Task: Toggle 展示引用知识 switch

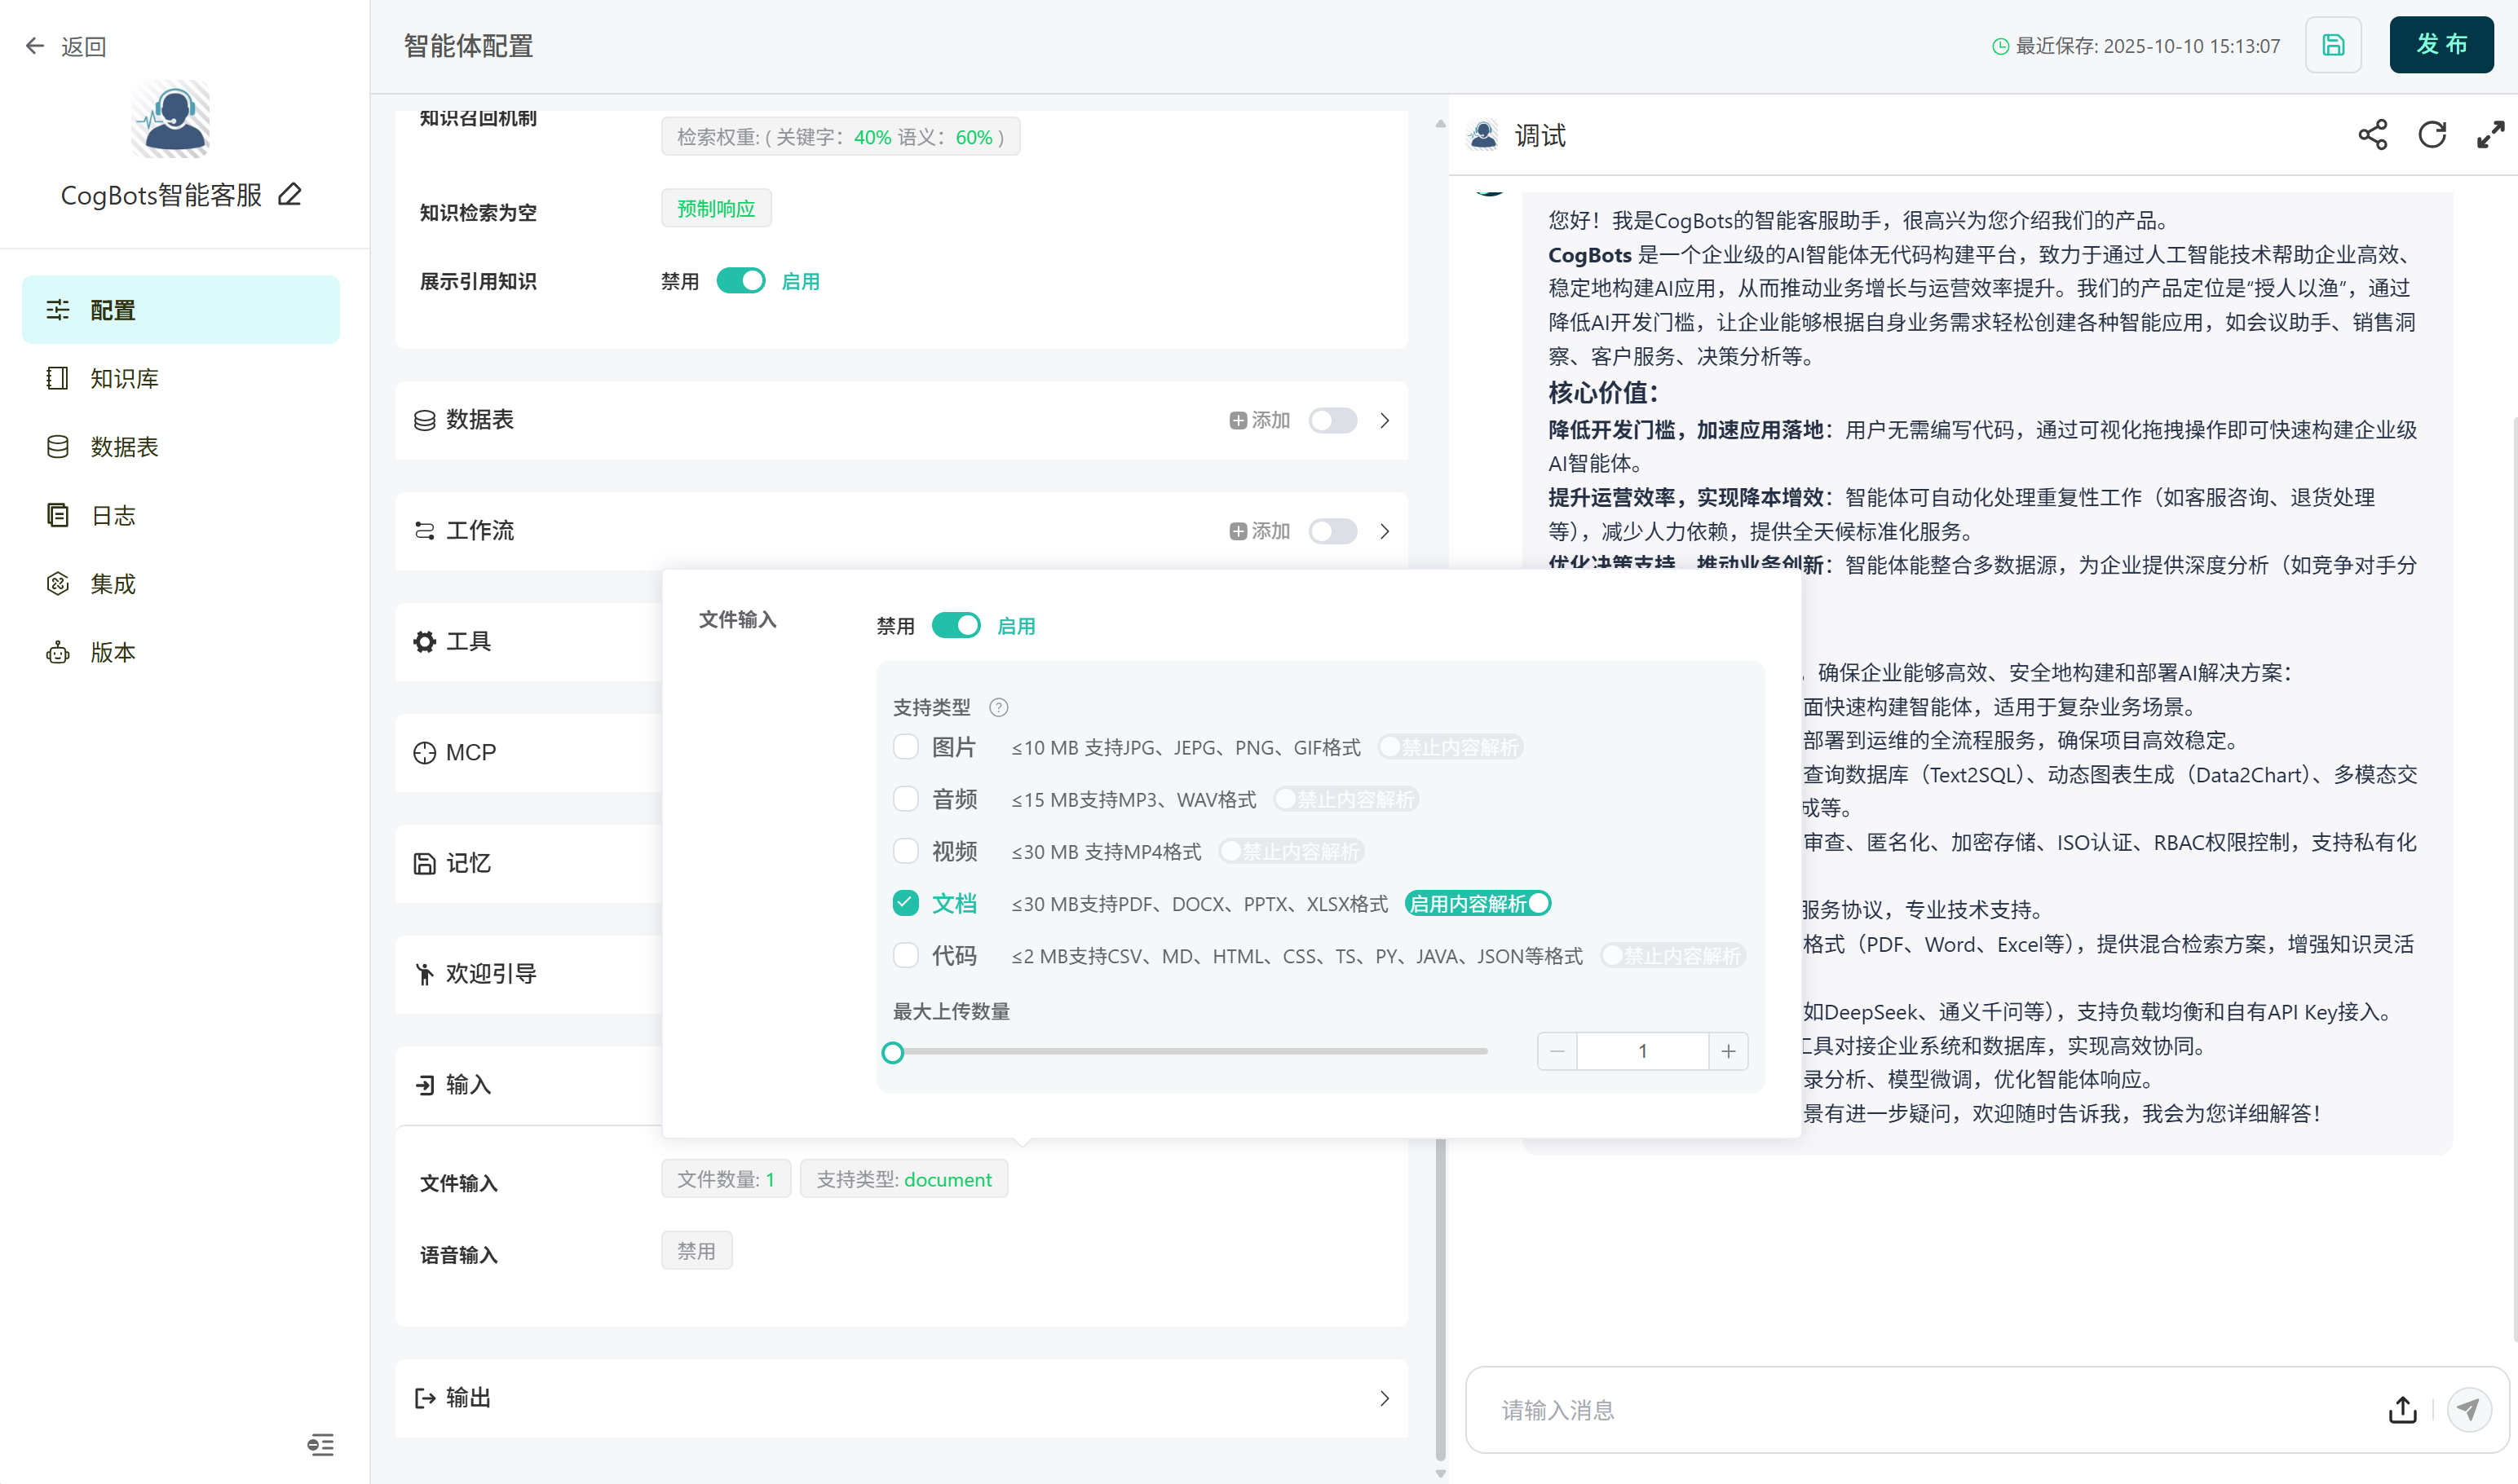Action: pyautogui.click(x=741, y=281)
